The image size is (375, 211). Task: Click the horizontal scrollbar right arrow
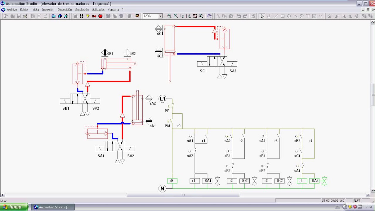[x=368, y=195]
